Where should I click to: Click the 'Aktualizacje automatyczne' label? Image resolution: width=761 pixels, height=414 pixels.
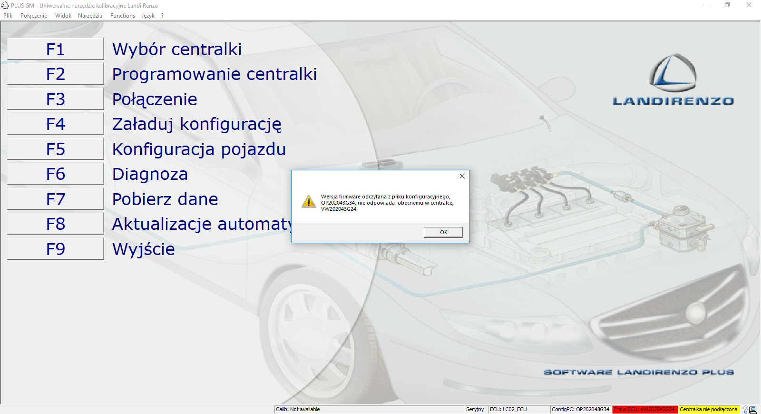(x=202, y=224)
